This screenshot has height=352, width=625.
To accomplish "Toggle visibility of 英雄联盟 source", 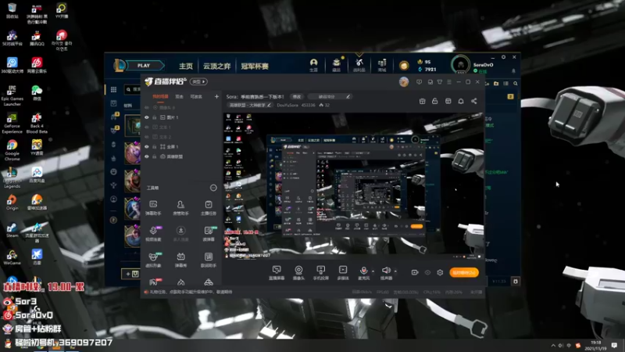I will (x=147, y=156).
